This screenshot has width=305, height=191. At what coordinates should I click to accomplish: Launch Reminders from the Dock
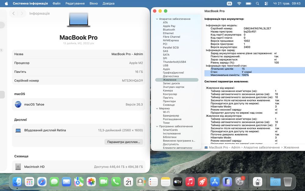coord(153,182)
